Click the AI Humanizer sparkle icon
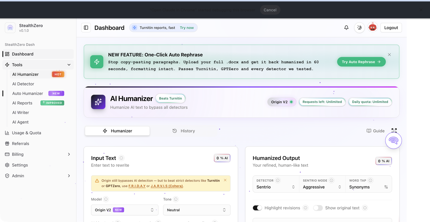The image size is (430, 222). (98, 102)
